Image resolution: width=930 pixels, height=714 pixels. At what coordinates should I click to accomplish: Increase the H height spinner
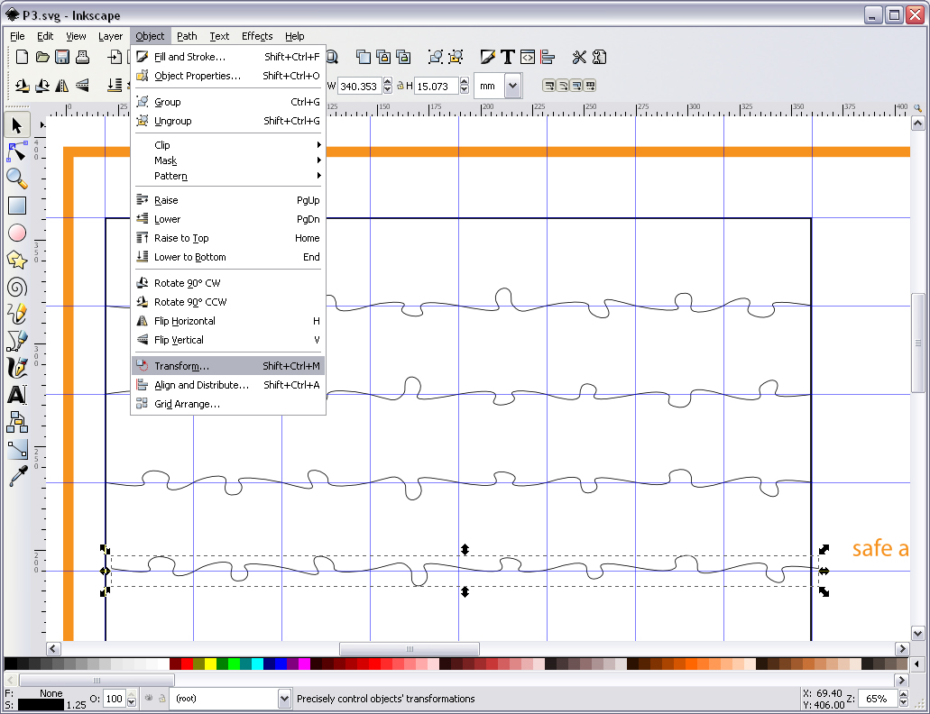click(x=465, y=82)
